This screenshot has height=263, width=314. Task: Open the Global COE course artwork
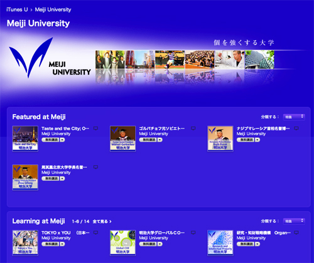(123, 243)
